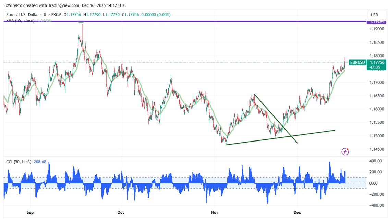Image resolution: width=388 pixels, height=221 pixels.
Task: Click the low value L1.17720
Action: pyautogui.click(x=111, y=15)
